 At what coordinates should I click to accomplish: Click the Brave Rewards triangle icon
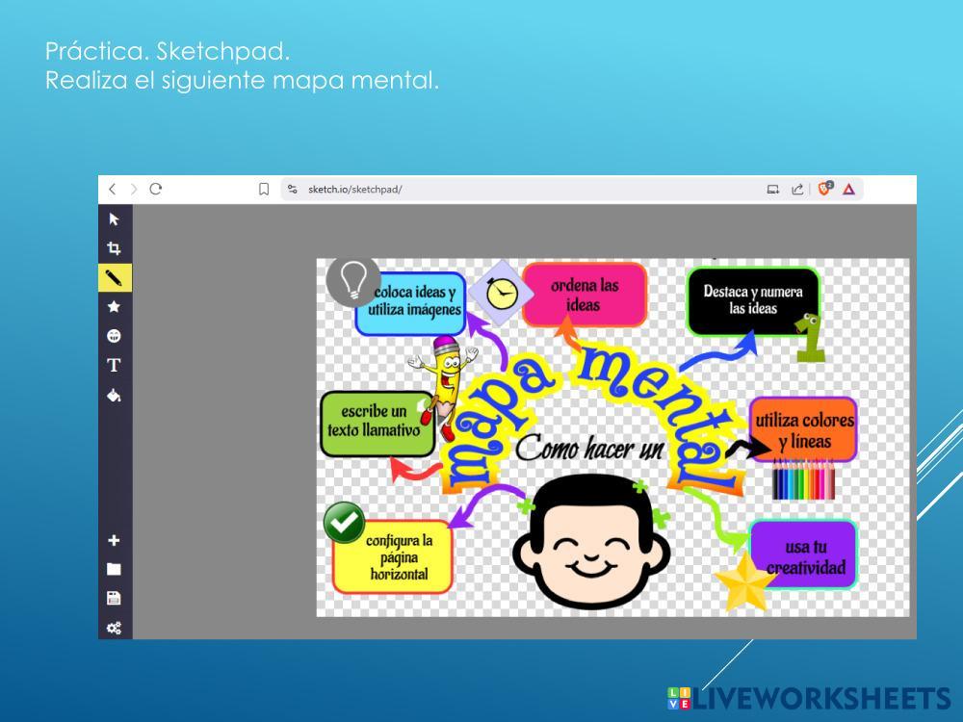pos(848,190)
